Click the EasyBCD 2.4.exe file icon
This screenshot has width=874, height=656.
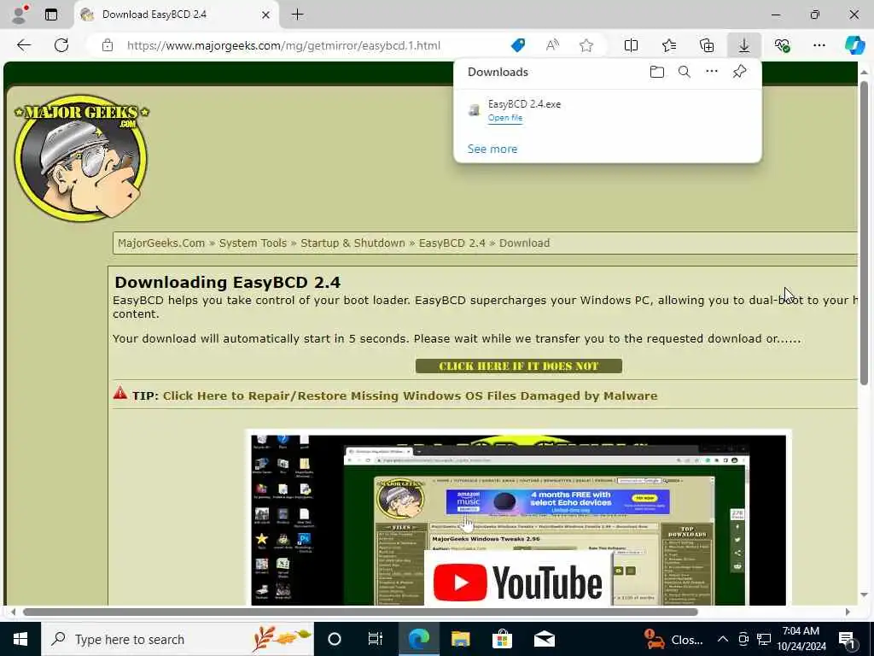tap(474, 110)
